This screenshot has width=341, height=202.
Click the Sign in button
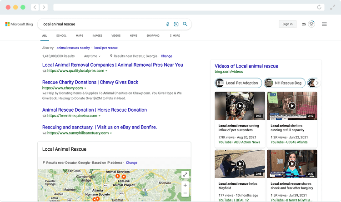287,24
